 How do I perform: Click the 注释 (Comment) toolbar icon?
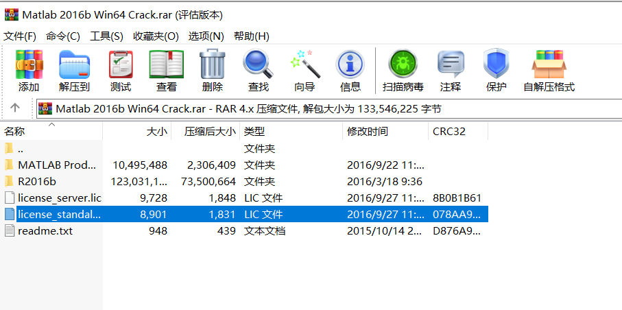[x=451, y=64]
